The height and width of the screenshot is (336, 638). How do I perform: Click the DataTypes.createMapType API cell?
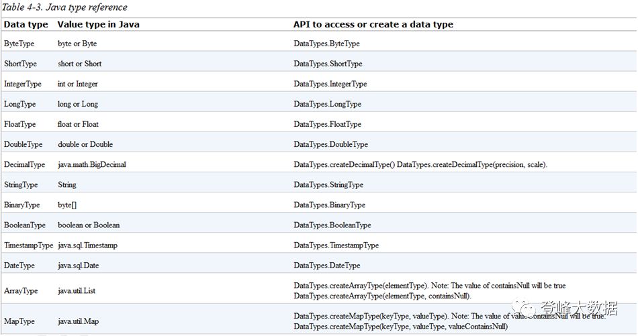tap(449, 321)
